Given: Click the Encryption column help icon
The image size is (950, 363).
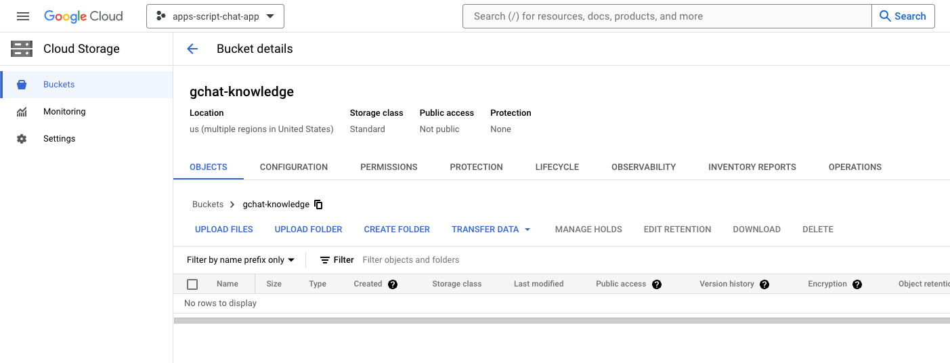Looking at the screenshot, I should point(857,284).
